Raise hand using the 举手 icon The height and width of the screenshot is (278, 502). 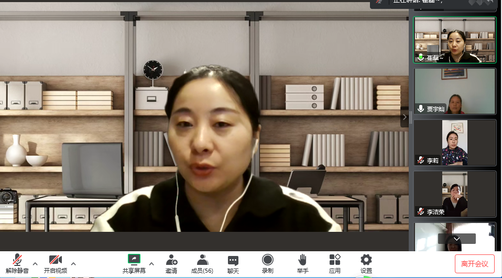[x=302, y=263]
